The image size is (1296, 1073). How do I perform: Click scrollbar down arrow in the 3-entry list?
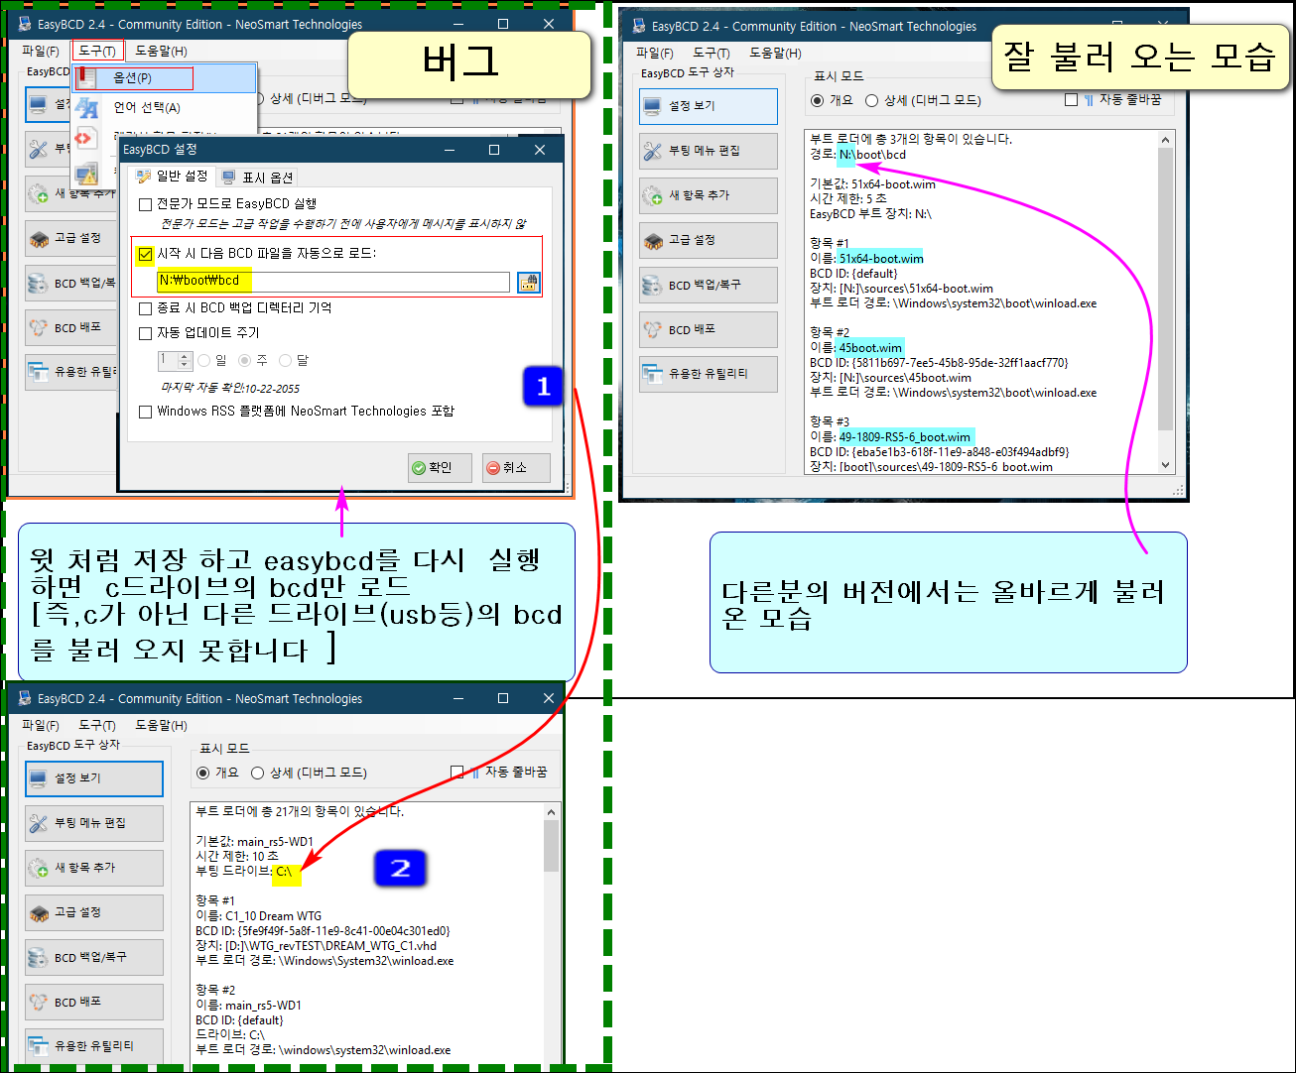pos(1166,465)
